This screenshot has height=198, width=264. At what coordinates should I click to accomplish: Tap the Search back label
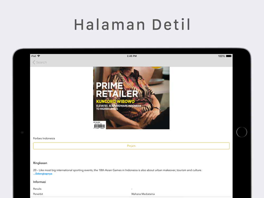pyautogui.click(x=41, y=62)
